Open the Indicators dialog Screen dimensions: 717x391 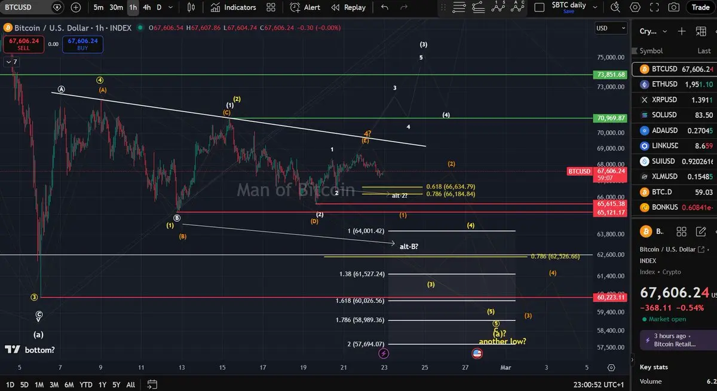coord(233,7)
